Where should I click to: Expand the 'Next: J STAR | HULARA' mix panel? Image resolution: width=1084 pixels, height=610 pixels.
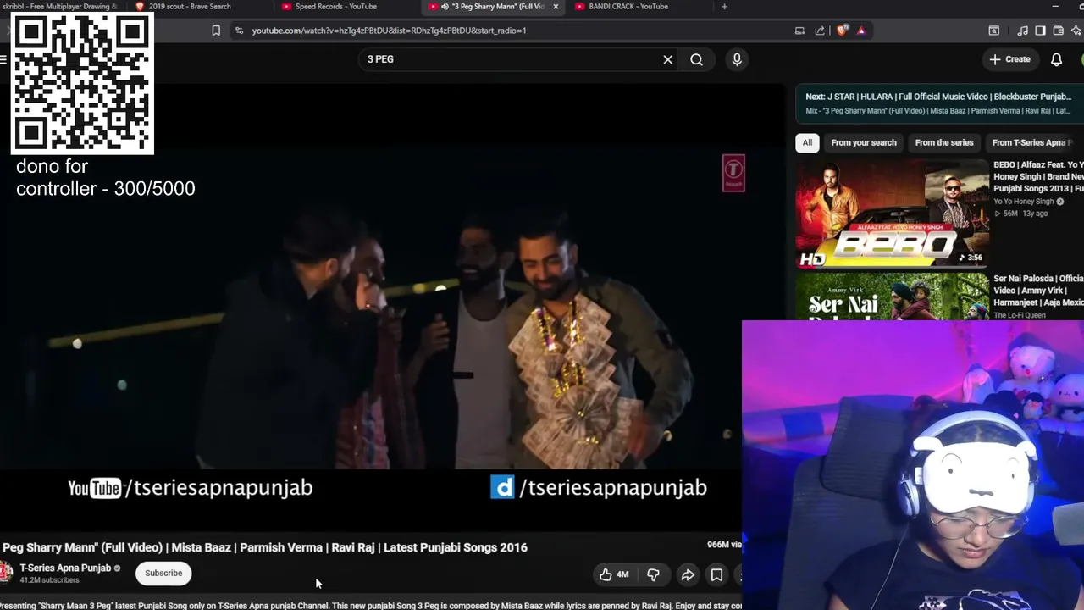pos(938,103)
